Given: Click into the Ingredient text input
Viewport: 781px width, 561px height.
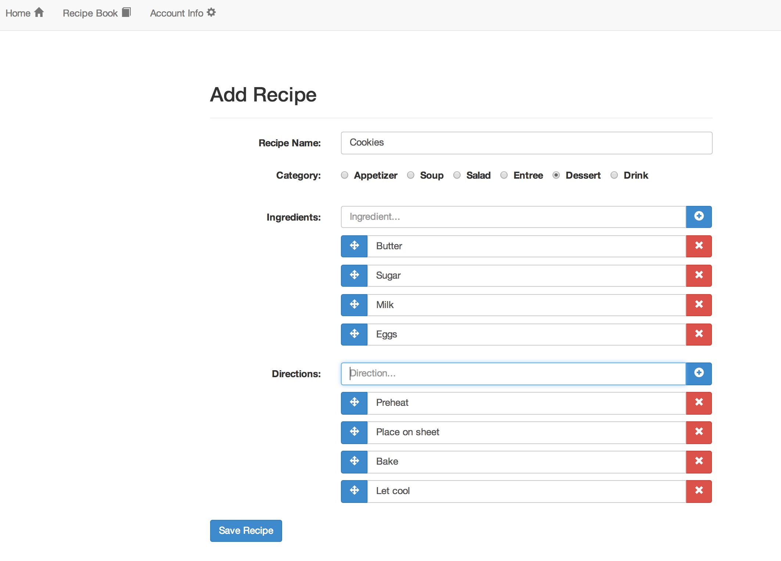Looking at the screenshot, I should (x=513, y=217).
